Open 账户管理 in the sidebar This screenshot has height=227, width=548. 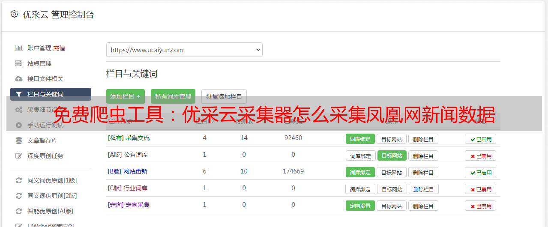coord(39,48)
